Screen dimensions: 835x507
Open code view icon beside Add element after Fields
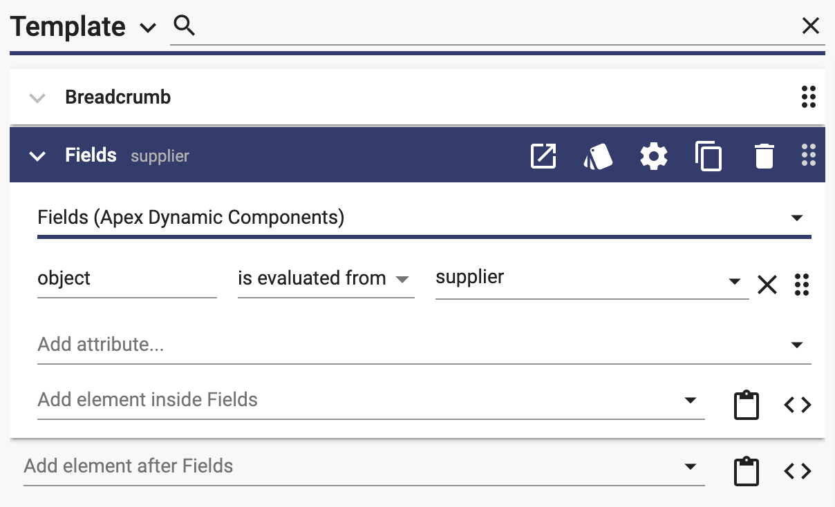coord(798,472)
